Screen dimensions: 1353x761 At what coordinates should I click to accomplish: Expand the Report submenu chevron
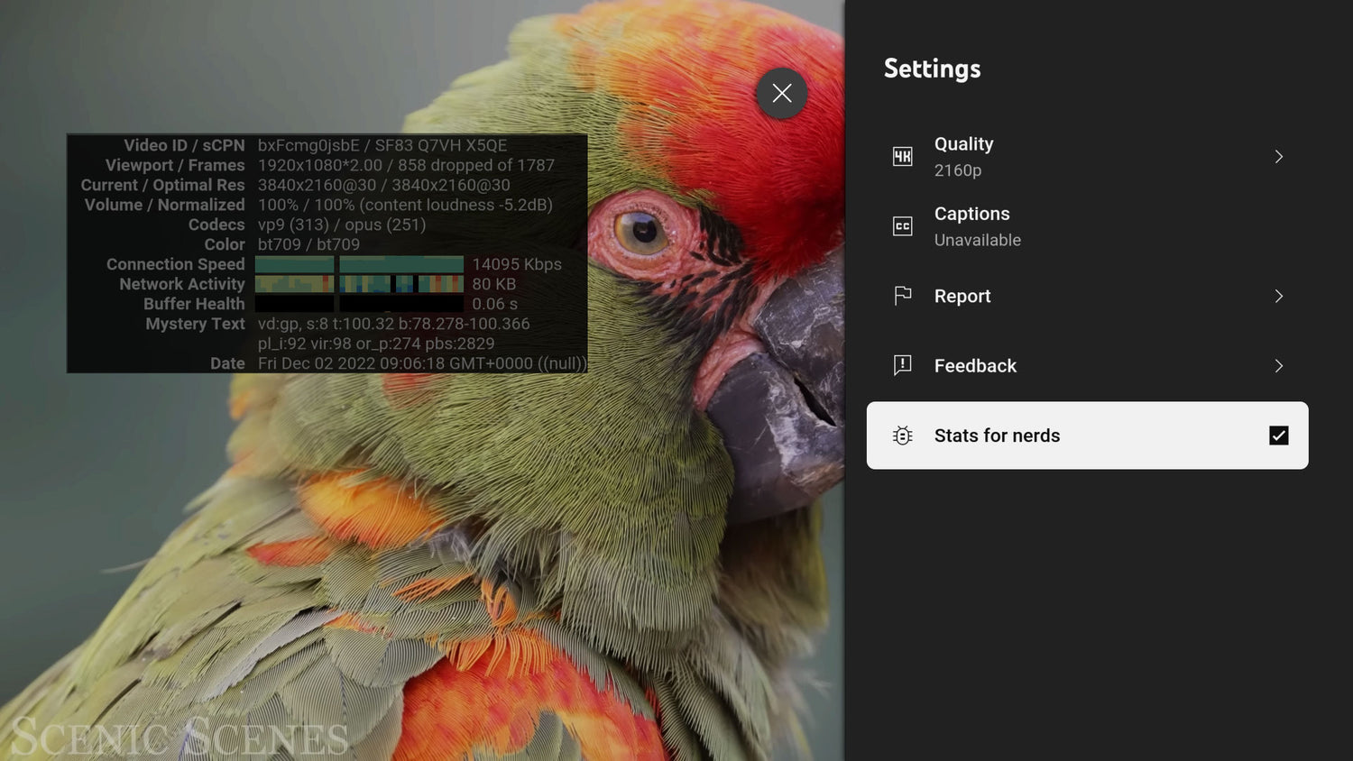click(1278, 296)
